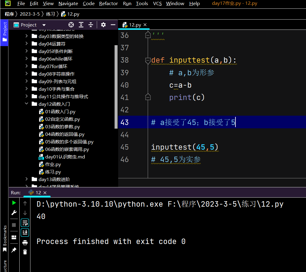The image size is (306, 272).
Task: Expand the day03数据类型的转换 folder
Action: coord(27,36)
